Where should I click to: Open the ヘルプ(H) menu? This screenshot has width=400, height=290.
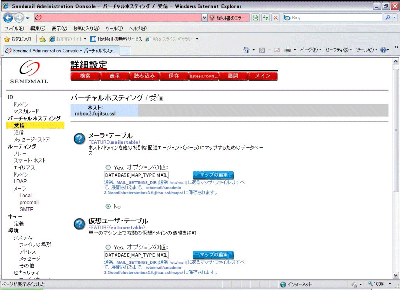[138, 29]
